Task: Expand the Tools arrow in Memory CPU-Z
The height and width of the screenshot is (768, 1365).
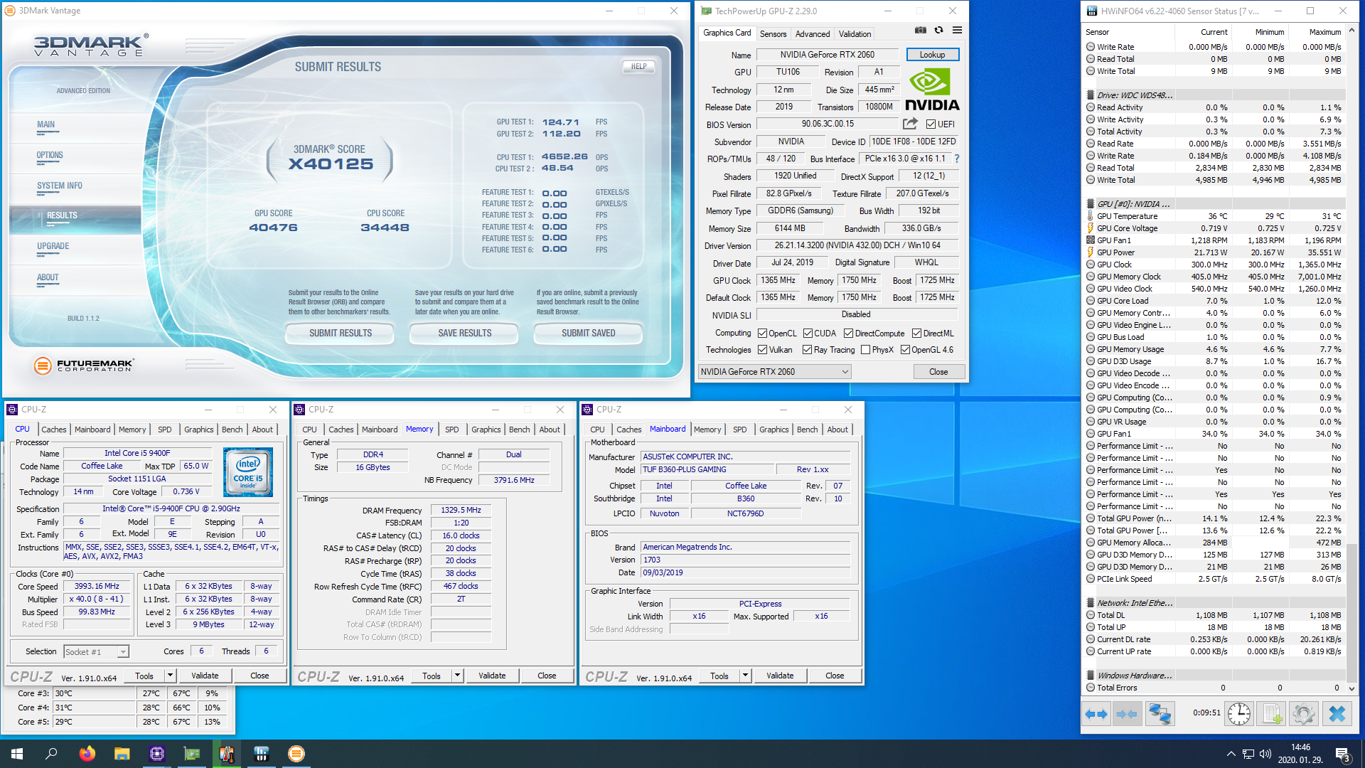Action: (457, 676)
